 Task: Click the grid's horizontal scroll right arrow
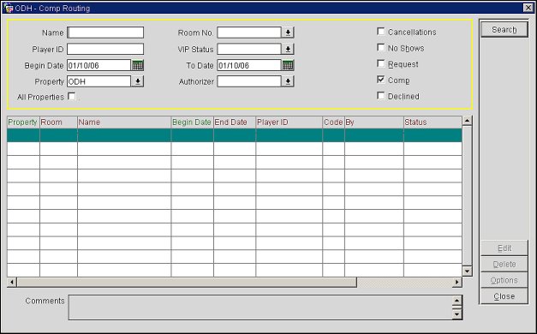[456, 283]
